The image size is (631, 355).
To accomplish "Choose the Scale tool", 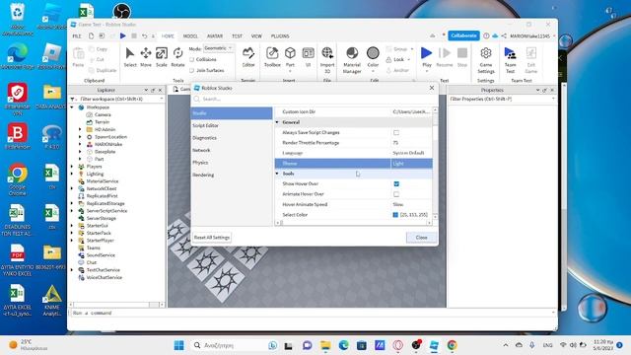I will pos(162,57).
